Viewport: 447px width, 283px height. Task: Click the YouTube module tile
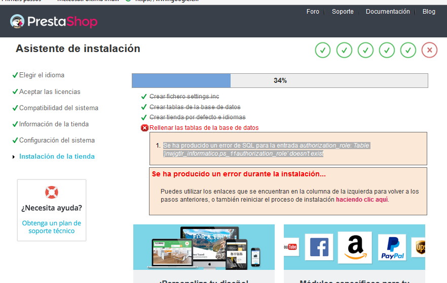point(291,247)
